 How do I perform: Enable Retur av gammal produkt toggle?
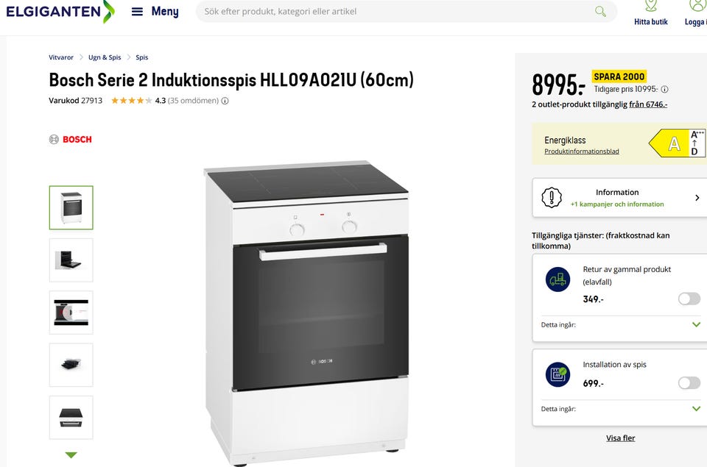tap(689, 299)
